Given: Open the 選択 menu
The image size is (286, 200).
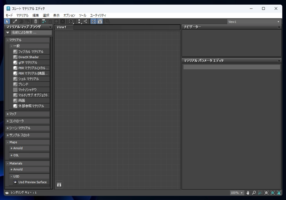Looking at the screenshot, I should 46,15.
